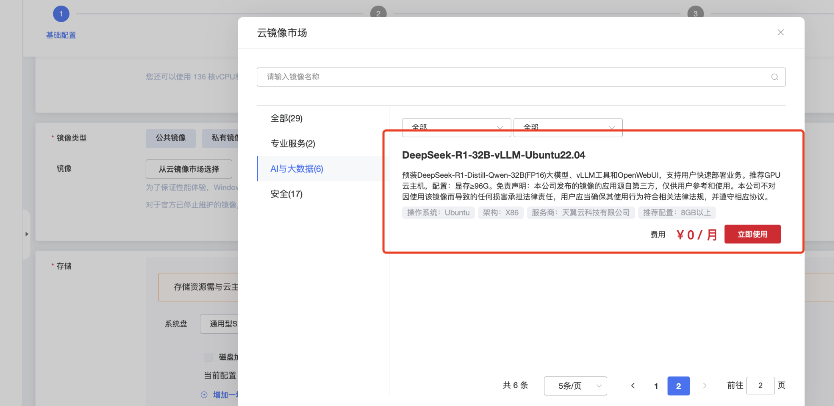Click the 增加一 add disk plus icon
834x406 pixels.
coord(204,395)
